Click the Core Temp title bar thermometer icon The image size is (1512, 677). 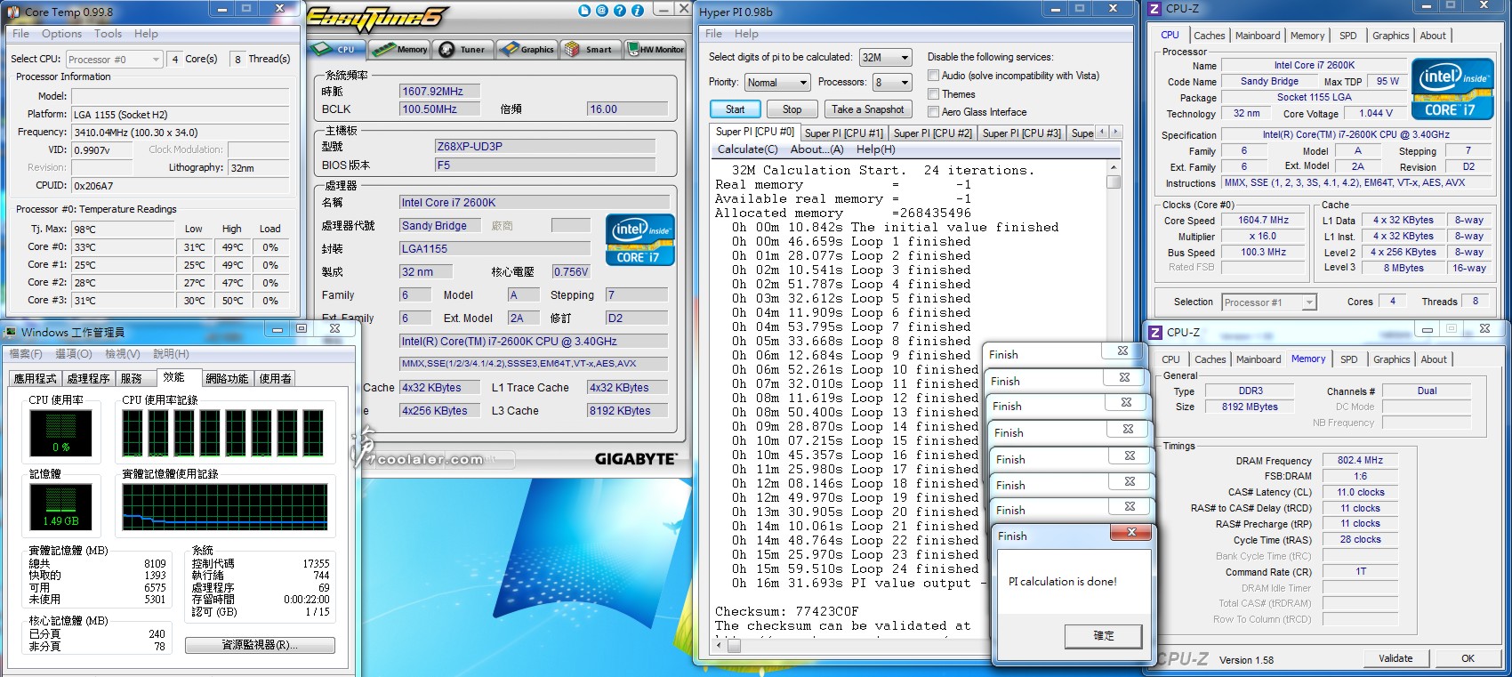click(x=13, y=12)
